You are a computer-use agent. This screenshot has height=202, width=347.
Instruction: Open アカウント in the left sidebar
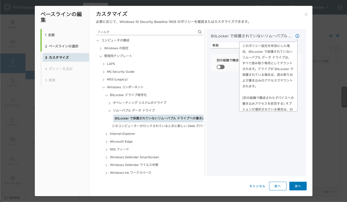13,83
